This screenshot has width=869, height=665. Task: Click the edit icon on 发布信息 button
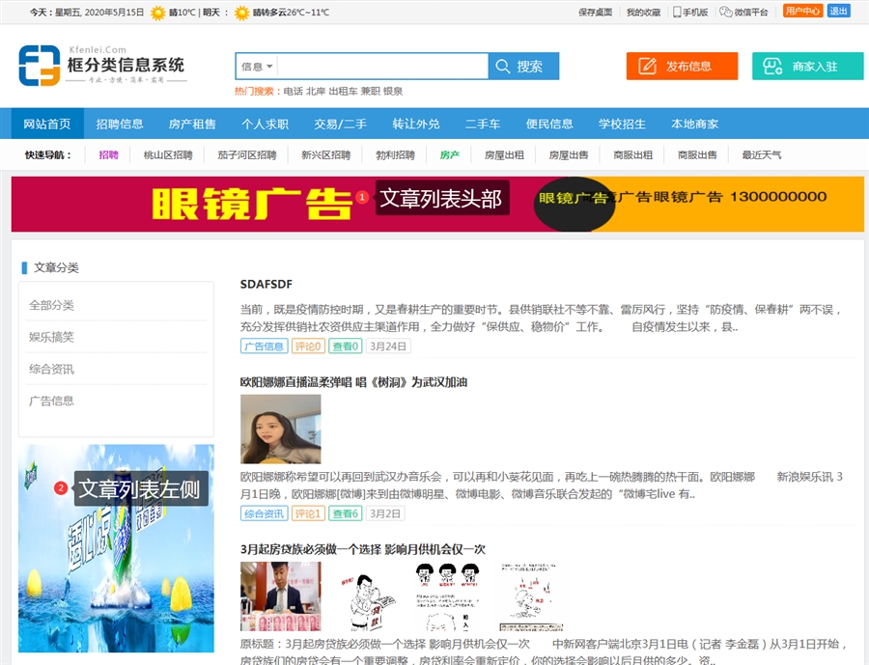(646, 67)
